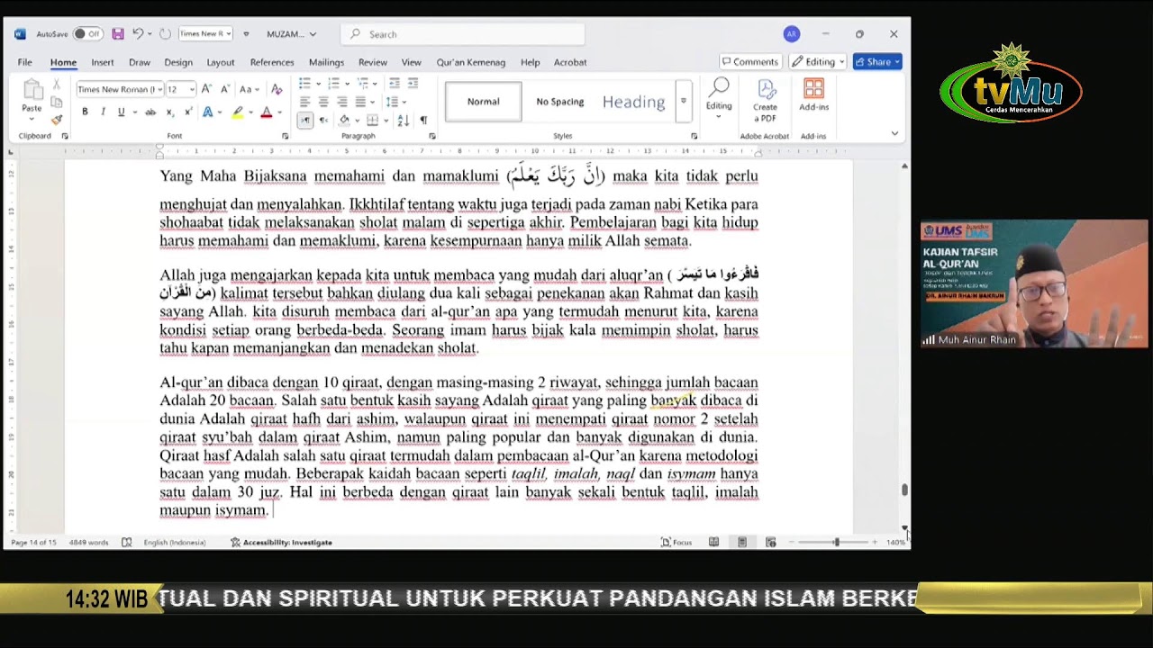Open the Borders button
The height and width of the screenshot is (648, 1153).
point(372,120)
